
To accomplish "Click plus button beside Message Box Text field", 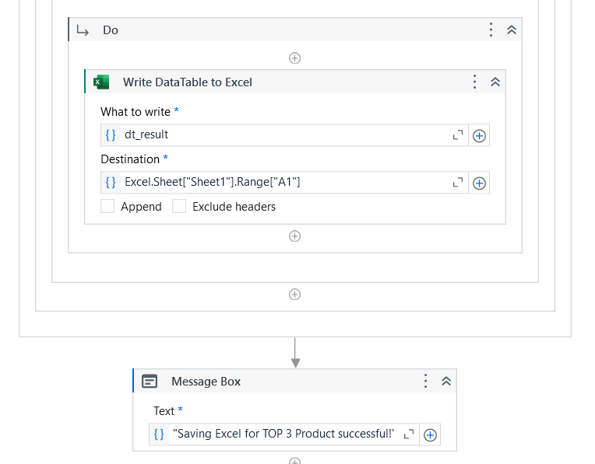I will (x=430, y=434).
